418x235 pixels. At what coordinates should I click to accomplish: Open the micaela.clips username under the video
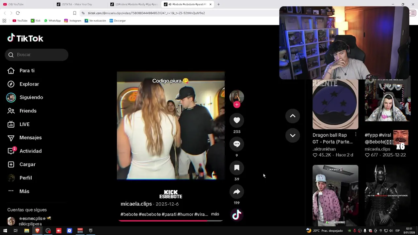point(136,204)
